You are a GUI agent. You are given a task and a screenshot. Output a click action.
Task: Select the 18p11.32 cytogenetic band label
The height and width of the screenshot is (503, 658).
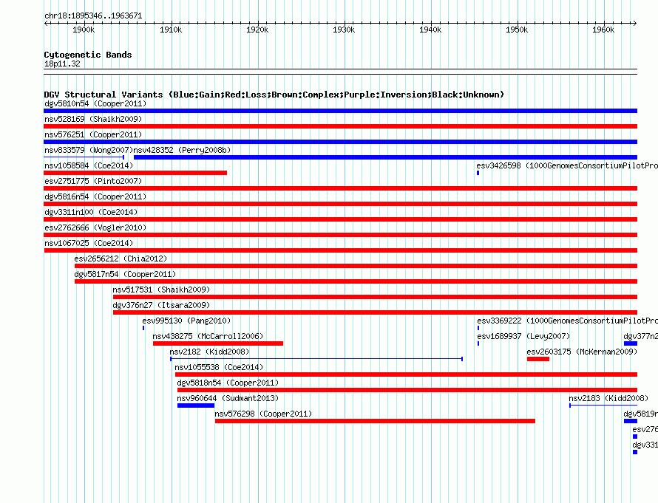pos(62,64)
